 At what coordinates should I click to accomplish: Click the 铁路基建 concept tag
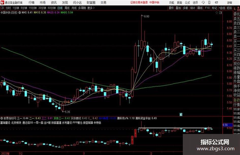click(56, 123)
